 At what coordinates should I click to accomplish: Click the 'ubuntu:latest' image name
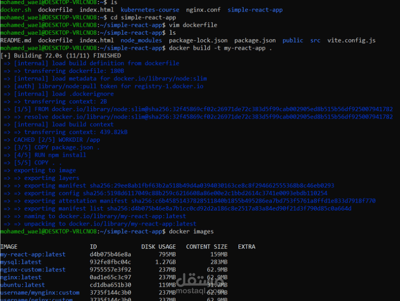coord(23,285)
